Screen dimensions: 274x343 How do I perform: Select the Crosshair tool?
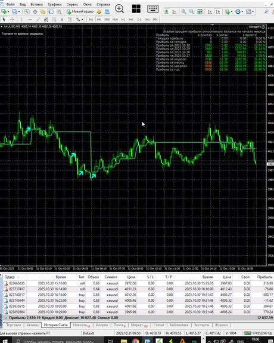[12, 20]
